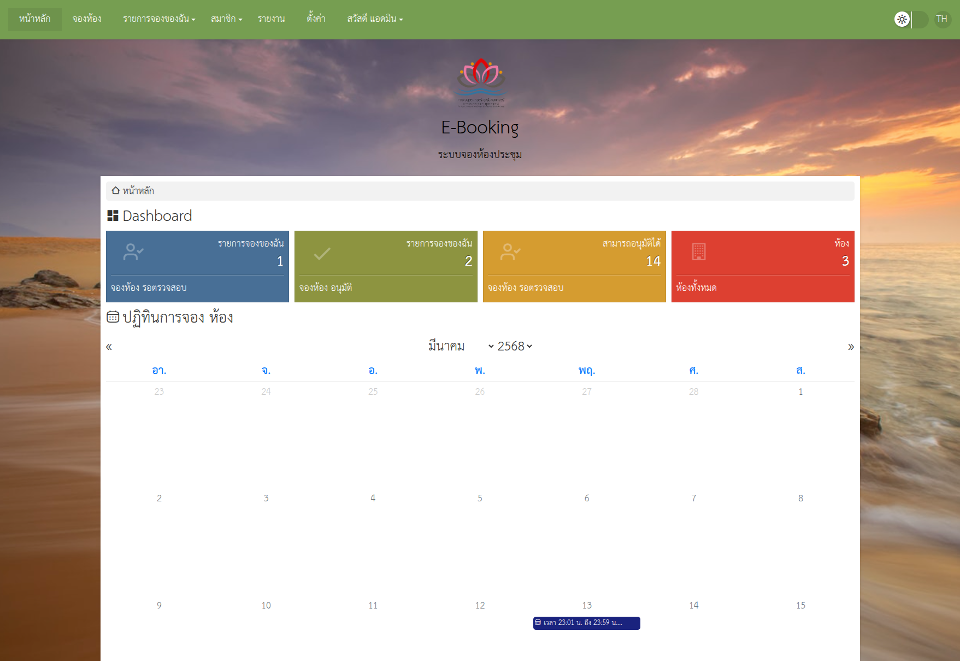Open the จองห้อง menu item

[87, 19]
